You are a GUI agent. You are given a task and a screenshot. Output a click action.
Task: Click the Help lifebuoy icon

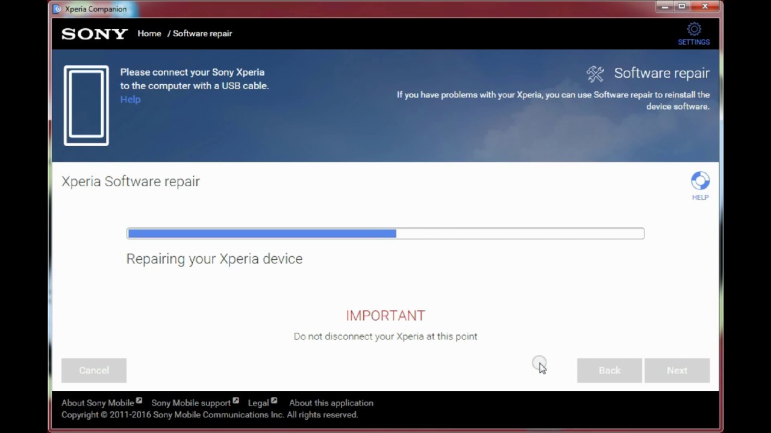tap(700, 180)
